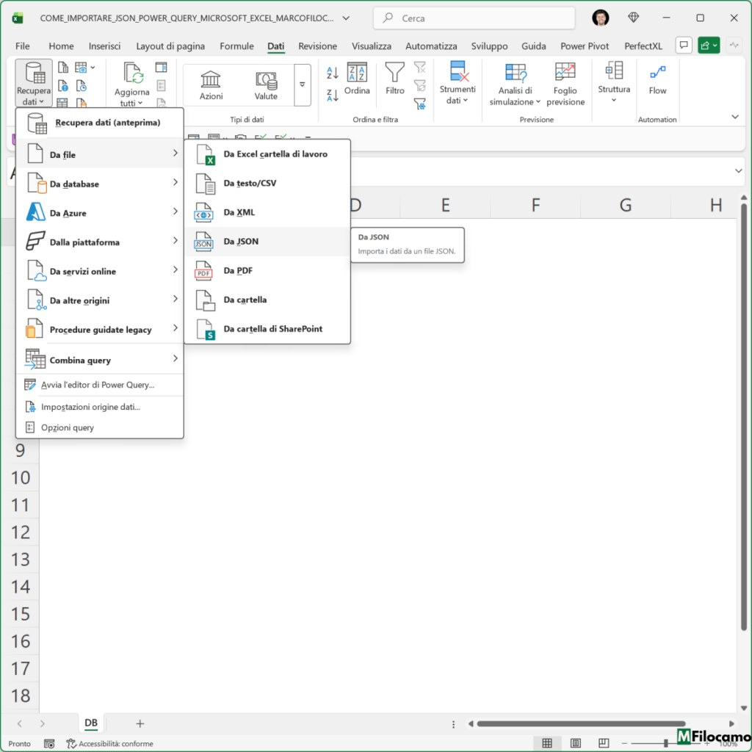Image resolution: width=752 pixels, height=752 pixels.
Task: Select Da JSON
Action: [267, 242]
